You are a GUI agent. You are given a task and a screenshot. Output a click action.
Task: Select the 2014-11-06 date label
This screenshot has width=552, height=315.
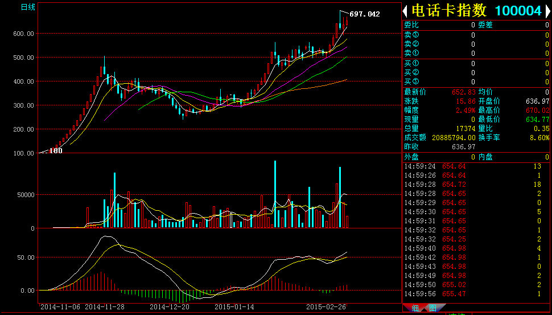point(61,307)
